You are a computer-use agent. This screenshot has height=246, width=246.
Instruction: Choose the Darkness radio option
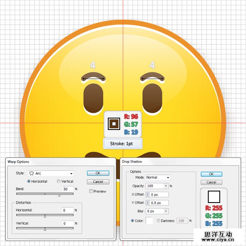(x=158, y=221)
